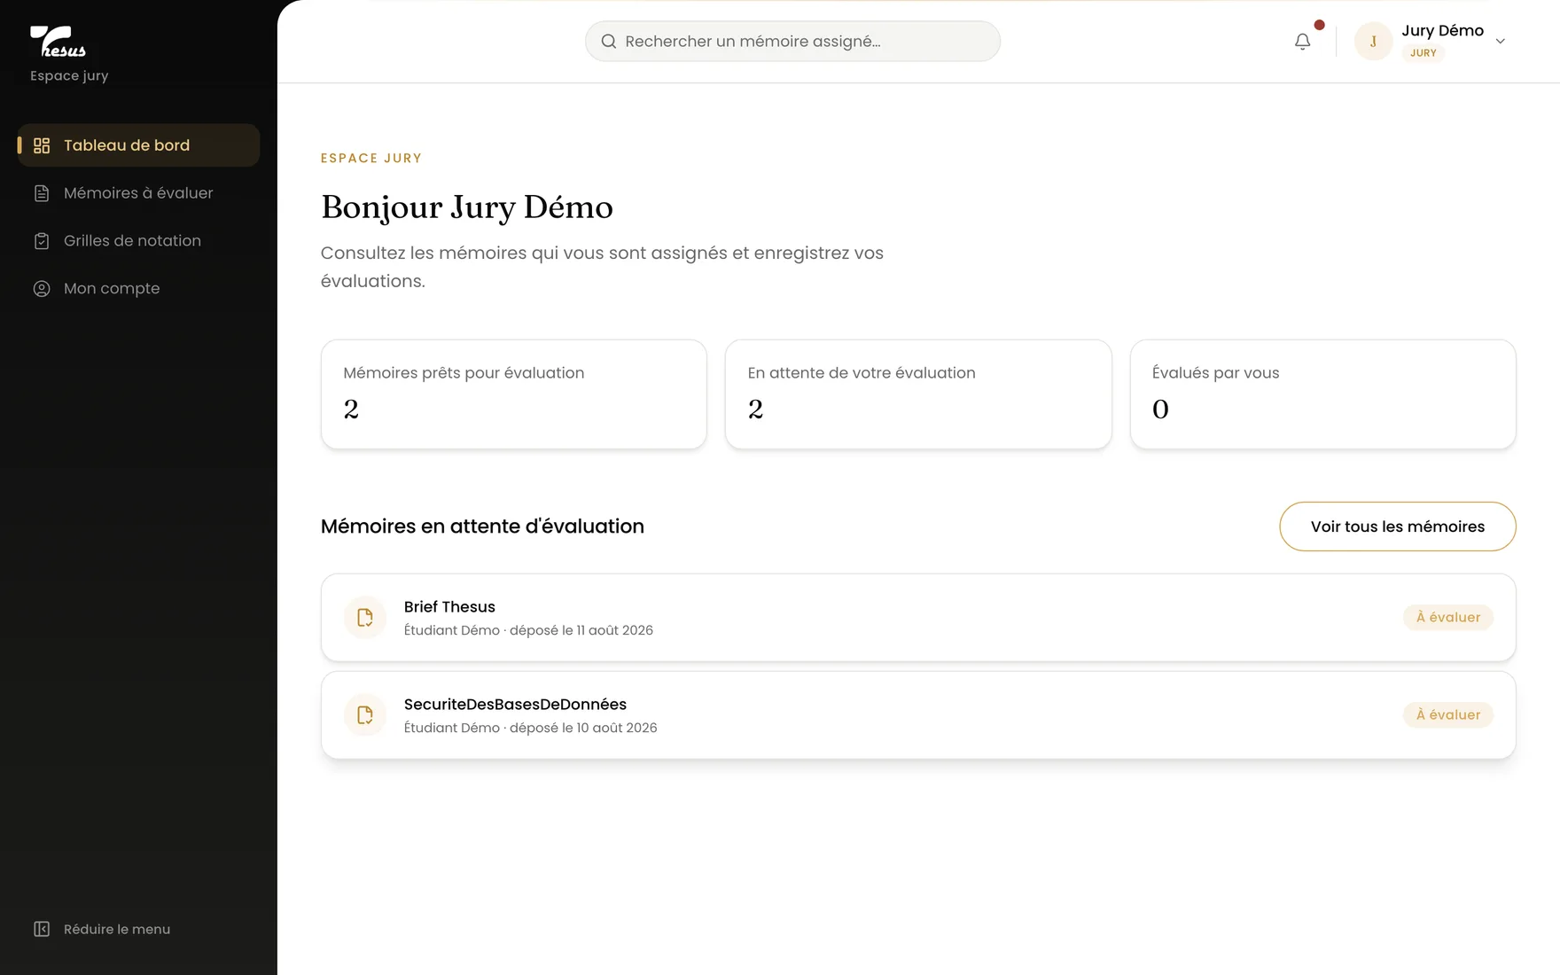Click the Bonjour Jury Démo heading
The image size is (1560, 975).
coord(467,207)
